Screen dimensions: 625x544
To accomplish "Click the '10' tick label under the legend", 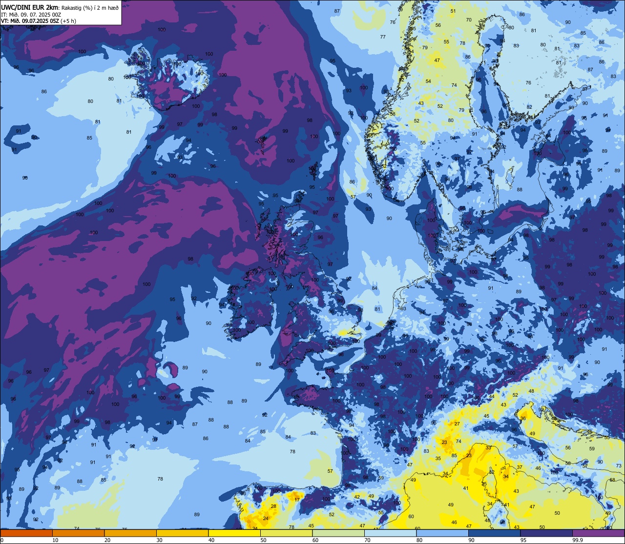I will point(55,540).
